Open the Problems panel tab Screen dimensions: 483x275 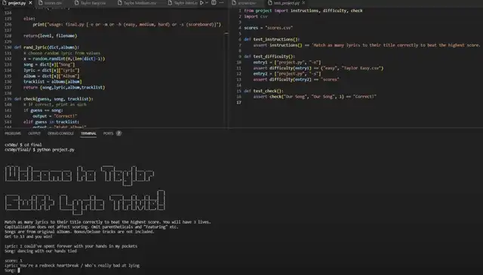tap(13, 134)
